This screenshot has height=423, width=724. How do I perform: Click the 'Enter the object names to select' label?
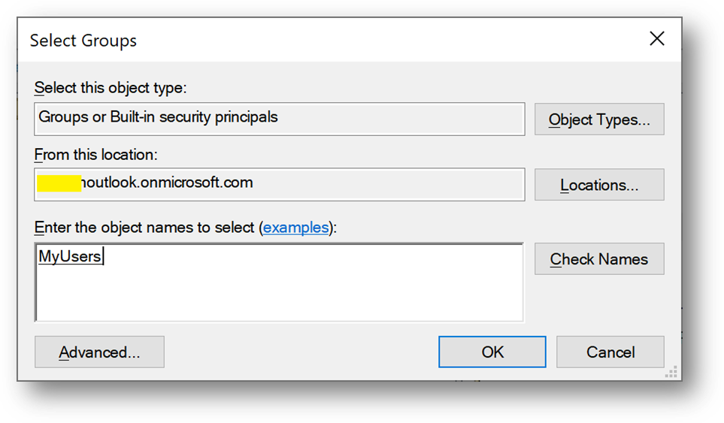[144, 228]
